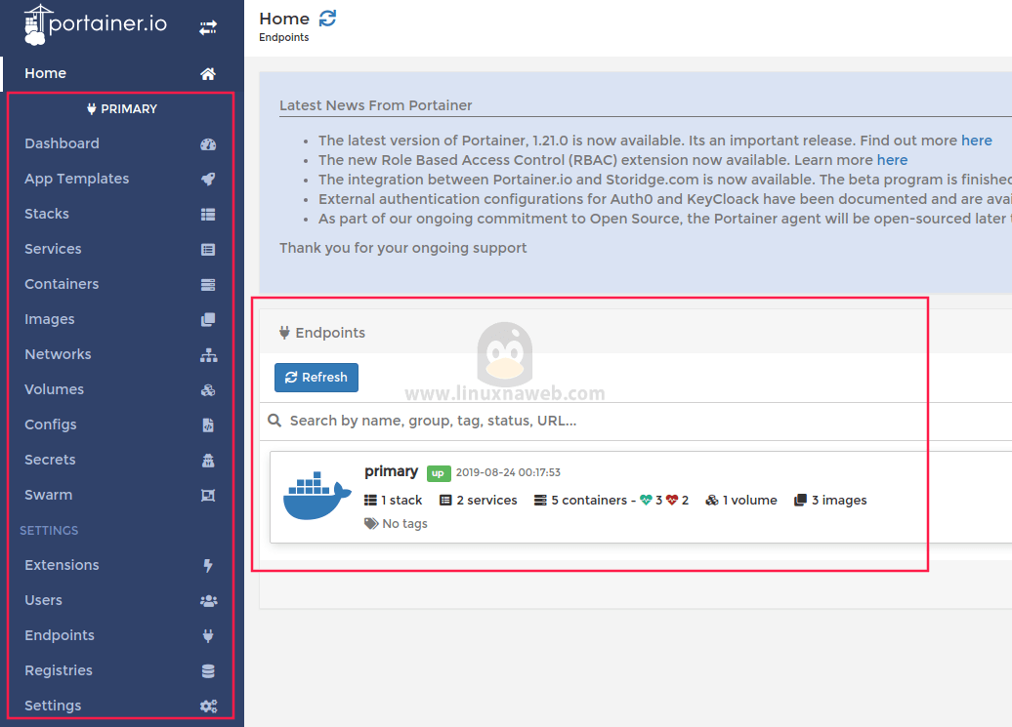Open the primary endpoint name
The height and width of the screenshot is (727, 1012).
pyautogui.click(x=391, y=471)
